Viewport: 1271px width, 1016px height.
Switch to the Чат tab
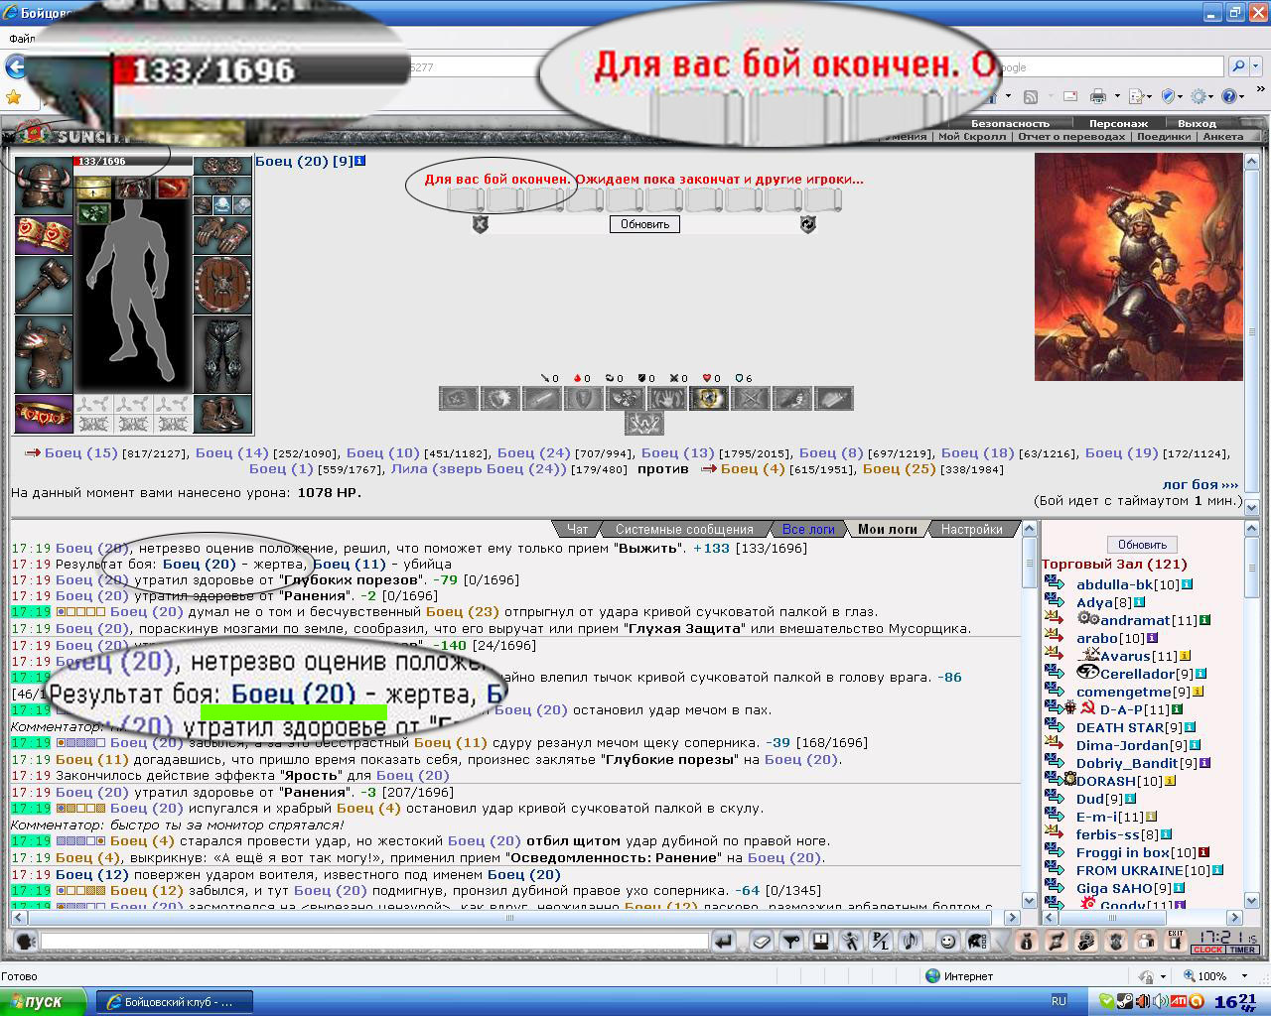point(578,529)
